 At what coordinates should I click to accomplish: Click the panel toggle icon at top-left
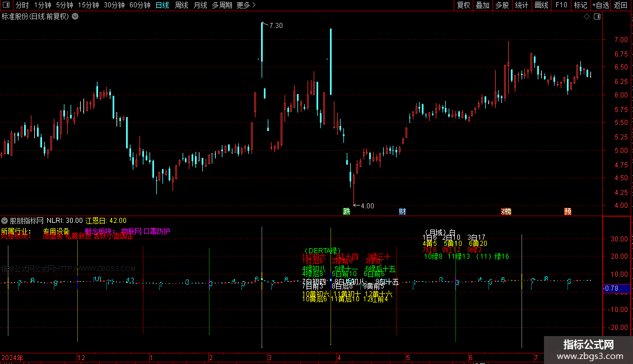[6, 5]
